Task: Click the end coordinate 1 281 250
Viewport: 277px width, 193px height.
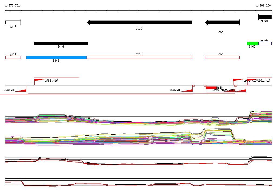Action: [263, 5]
